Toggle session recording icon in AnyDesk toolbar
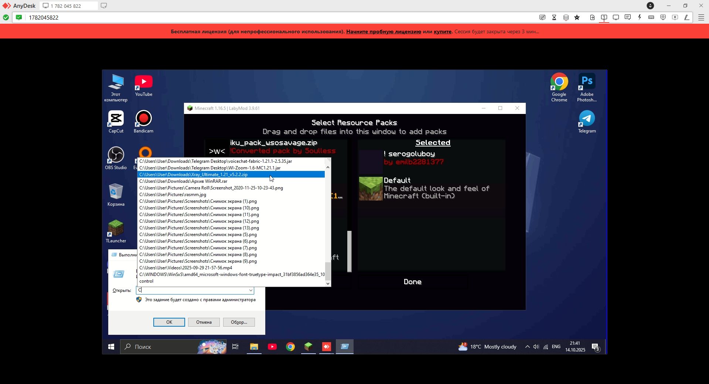The height and width of the screenshot is (384, 709). coord(675,17)
